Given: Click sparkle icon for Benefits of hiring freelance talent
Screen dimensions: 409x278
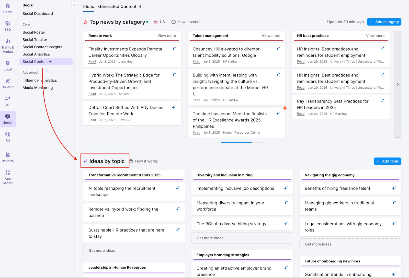Looking at the screenshot, I should point(394,188).
